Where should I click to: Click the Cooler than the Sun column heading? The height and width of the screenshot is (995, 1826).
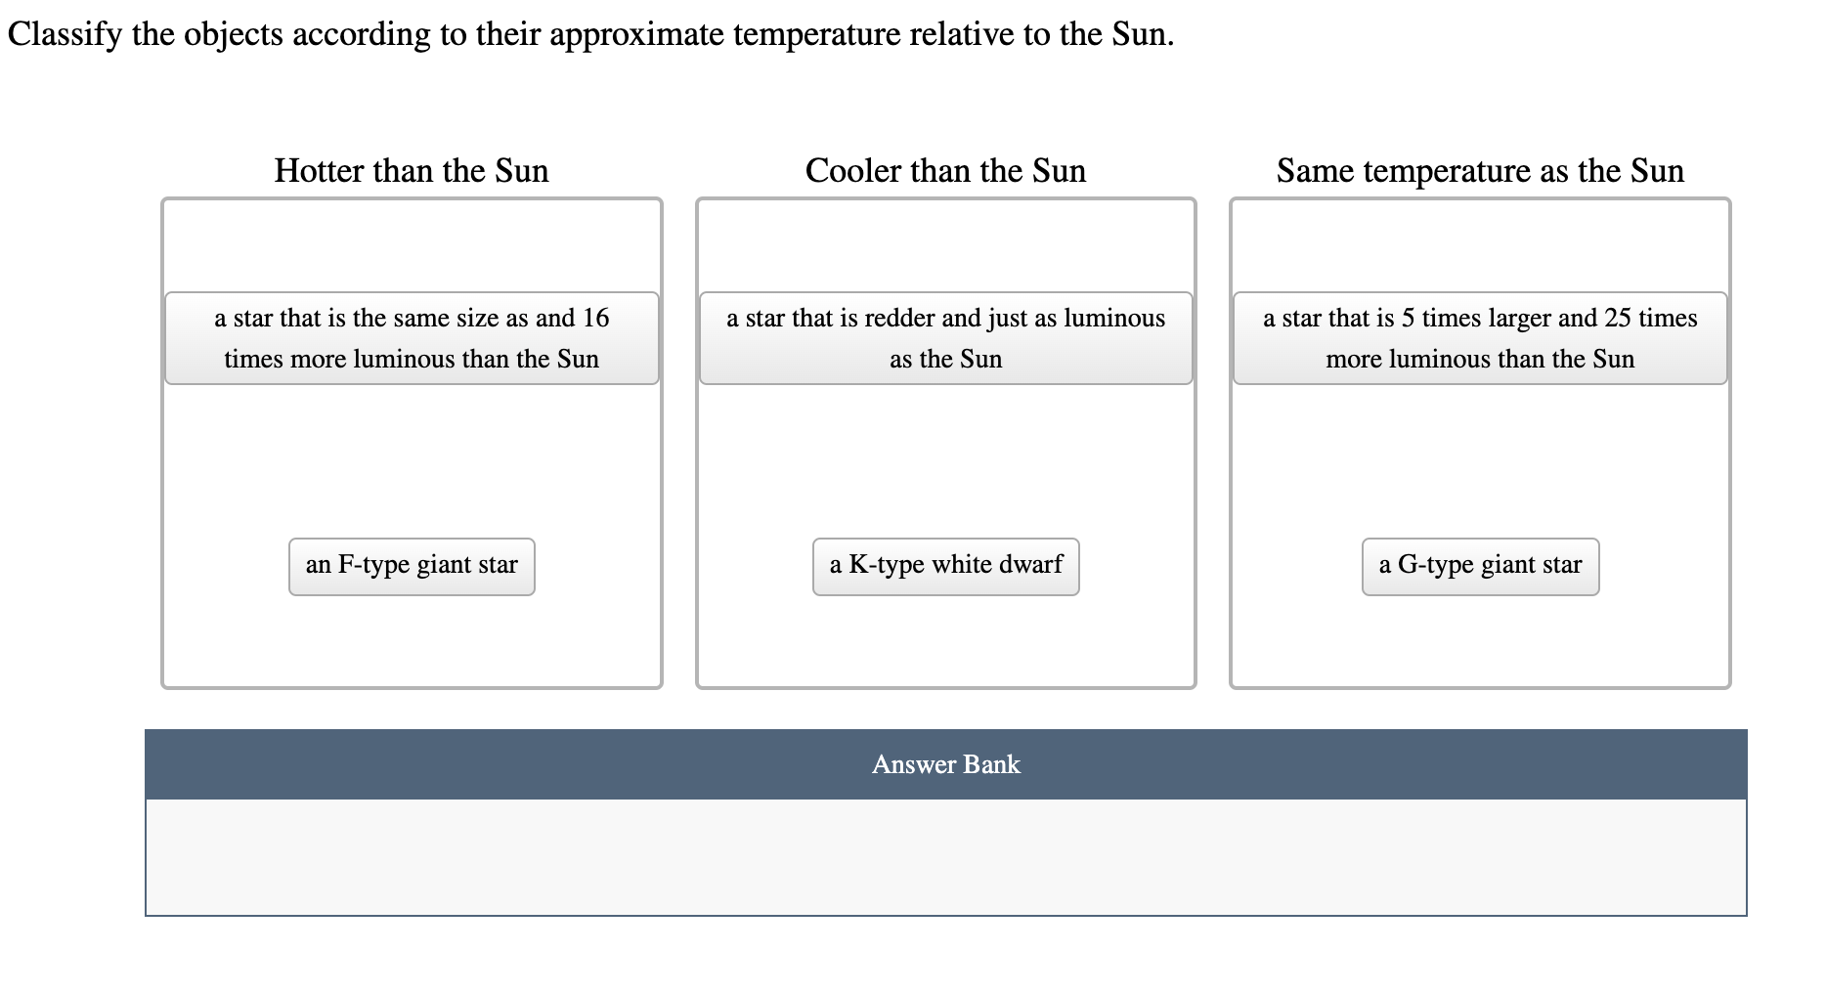point(945,170)
